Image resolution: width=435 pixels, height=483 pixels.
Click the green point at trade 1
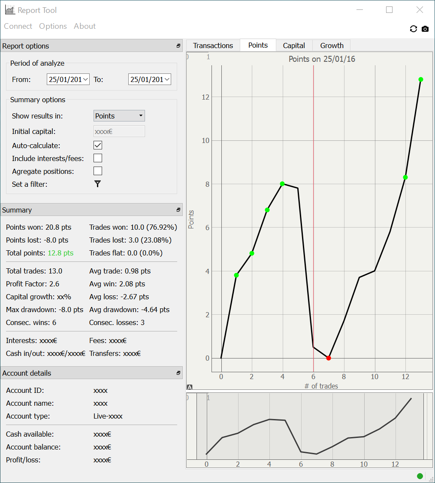(236, 275)
